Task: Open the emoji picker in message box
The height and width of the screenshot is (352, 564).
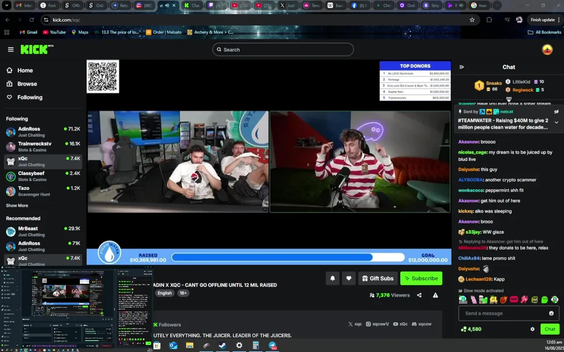Action: pyautogui.click(x=551, y=313)
